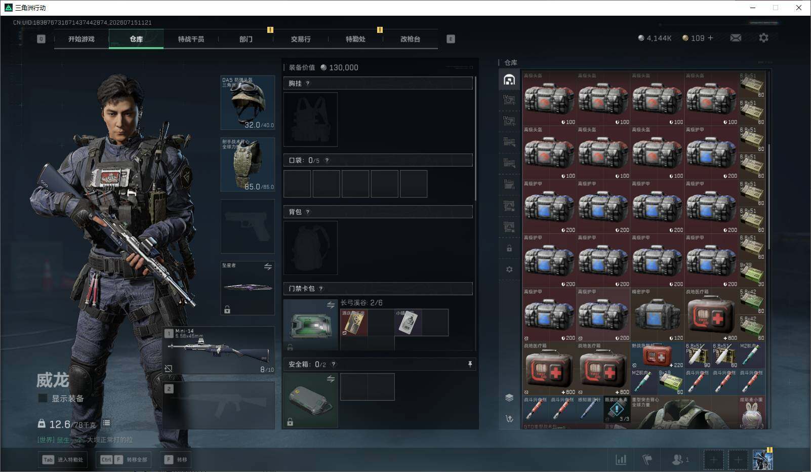Viewport: 811px width, 472px height.
Task: Select the 酒店 keycard
Action: tap(354, 323)
